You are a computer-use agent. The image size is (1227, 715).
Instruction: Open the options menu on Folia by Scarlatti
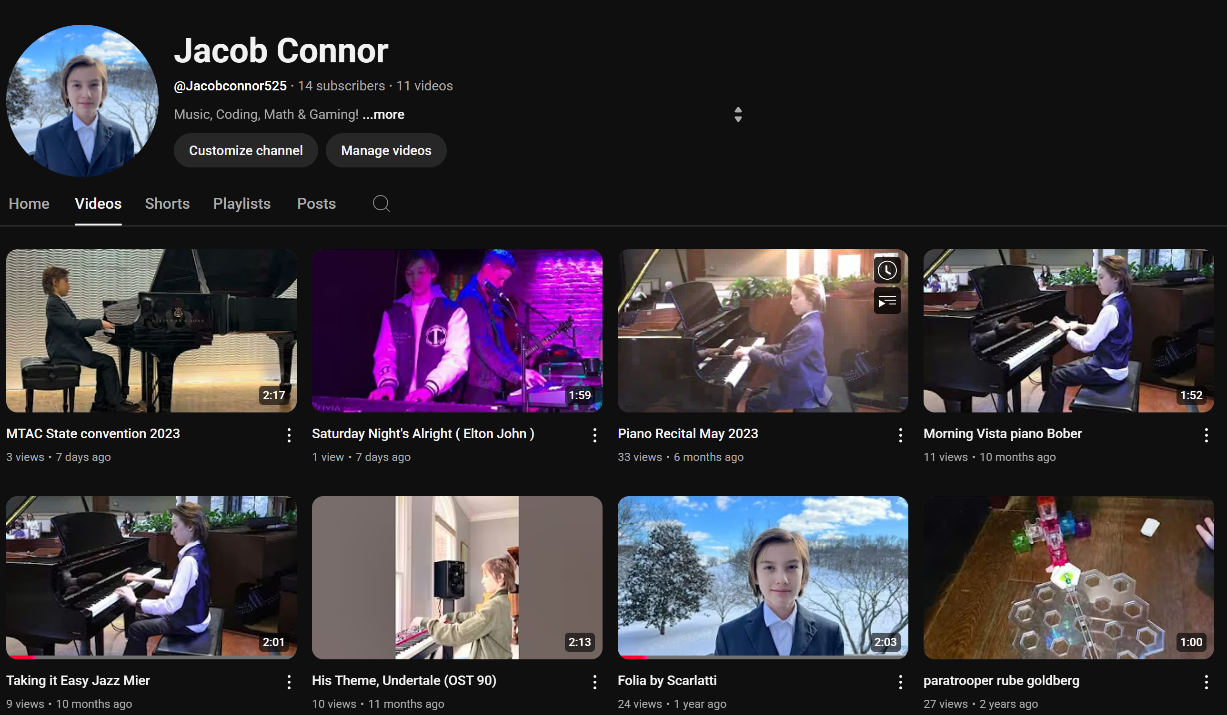point(900,682)
